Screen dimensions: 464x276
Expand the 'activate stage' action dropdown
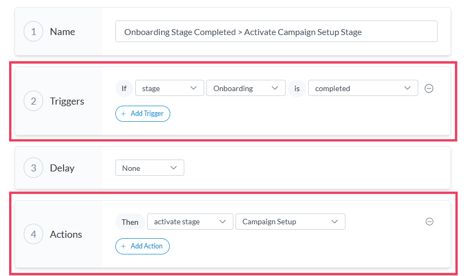[x=190, y=222]
